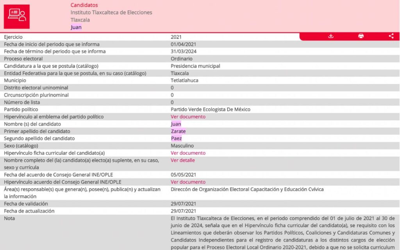Click the red Candidatos logo icon
Image resolution: width=400 pixels, height=250 pixels.
[x=16, y=16]
